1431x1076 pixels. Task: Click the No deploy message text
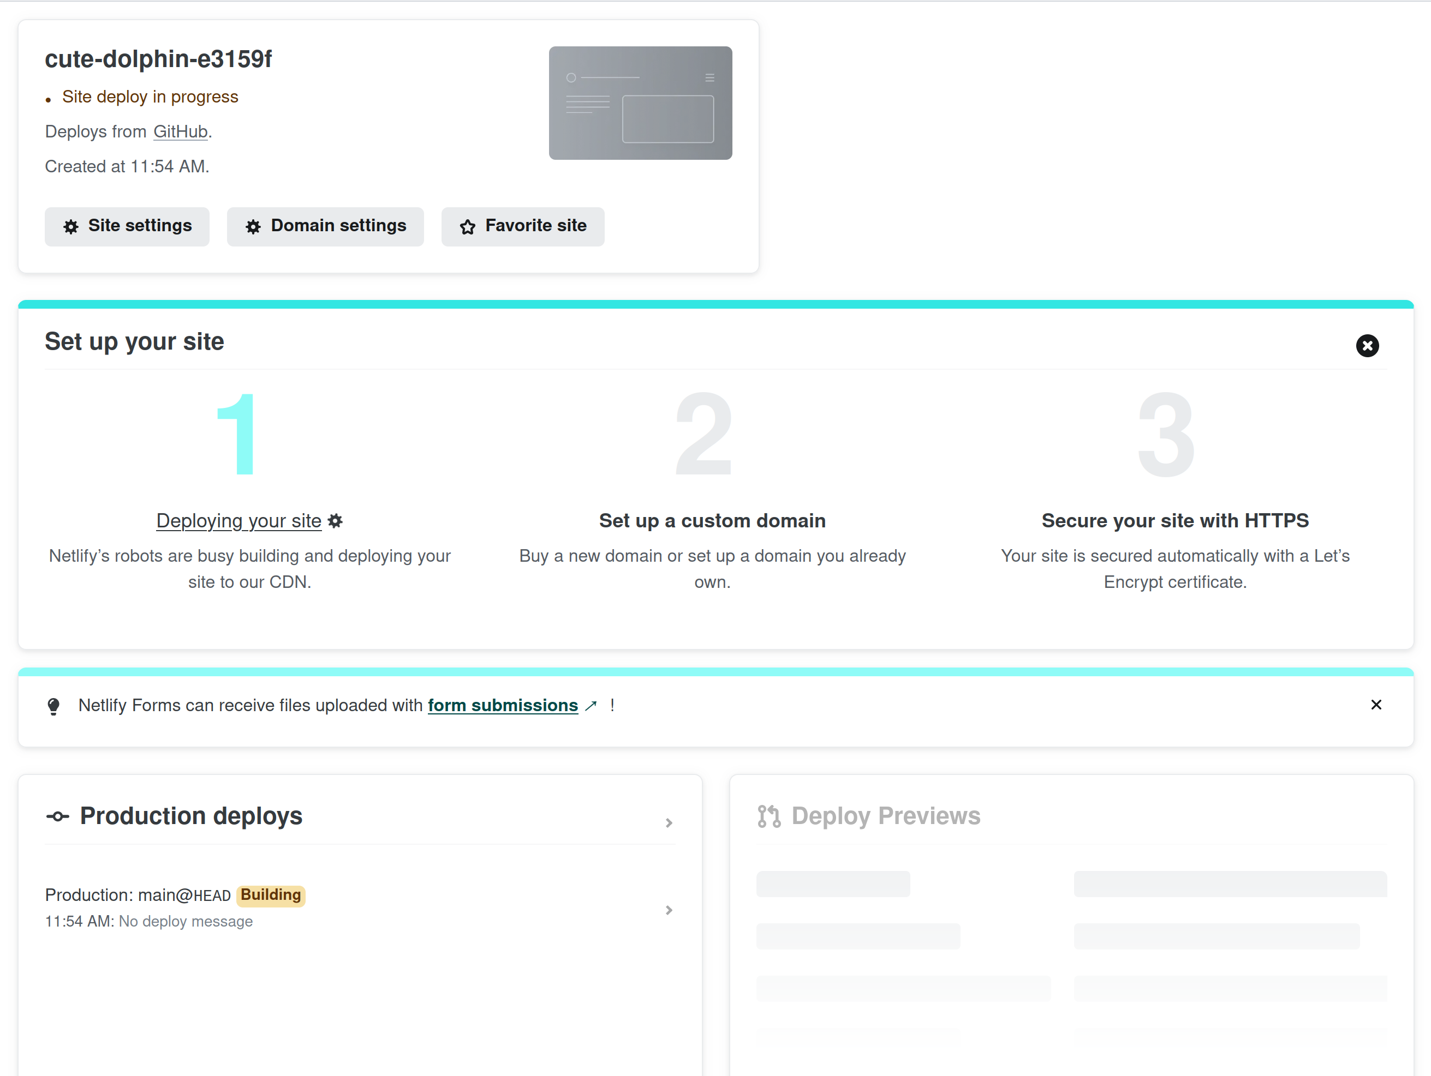point(186,922)
